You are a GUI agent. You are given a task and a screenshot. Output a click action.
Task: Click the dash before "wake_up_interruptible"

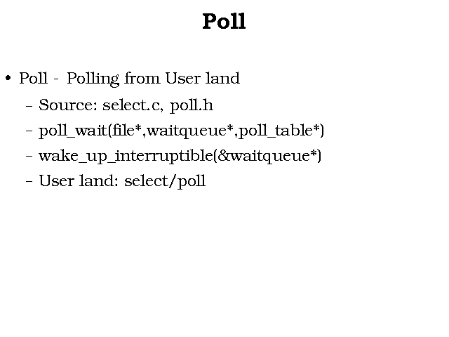click(x=28, y=157)
